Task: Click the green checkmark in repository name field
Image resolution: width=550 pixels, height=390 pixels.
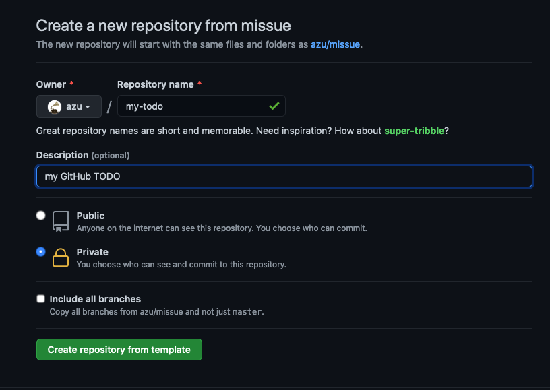Action: point(274,106)
